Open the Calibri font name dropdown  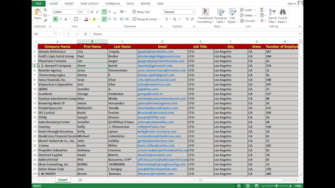pyautogui.click(x=77, y=12)
